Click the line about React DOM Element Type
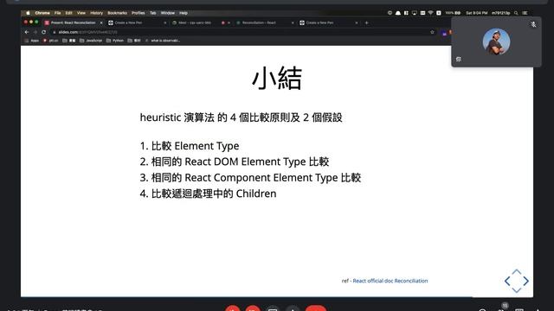 (235, 162)
